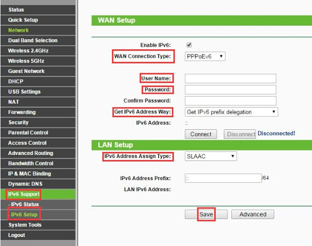Open the IPv6 Status submenu

[25, 205]
